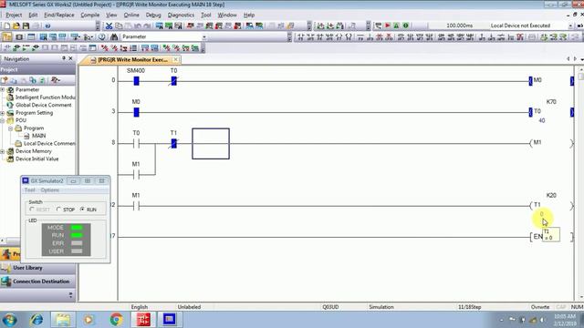Expand the Device Memory tree node
The height and width of the screenshot is (328, 584).
[2, 151]
